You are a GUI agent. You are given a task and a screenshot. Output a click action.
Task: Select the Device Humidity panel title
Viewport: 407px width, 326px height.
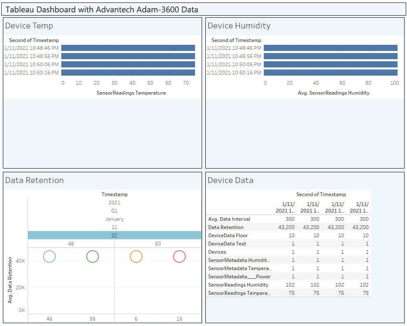(x=239, y=25)
